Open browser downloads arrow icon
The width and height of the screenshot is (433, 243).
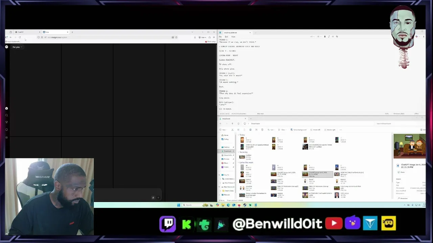(195, 37)
